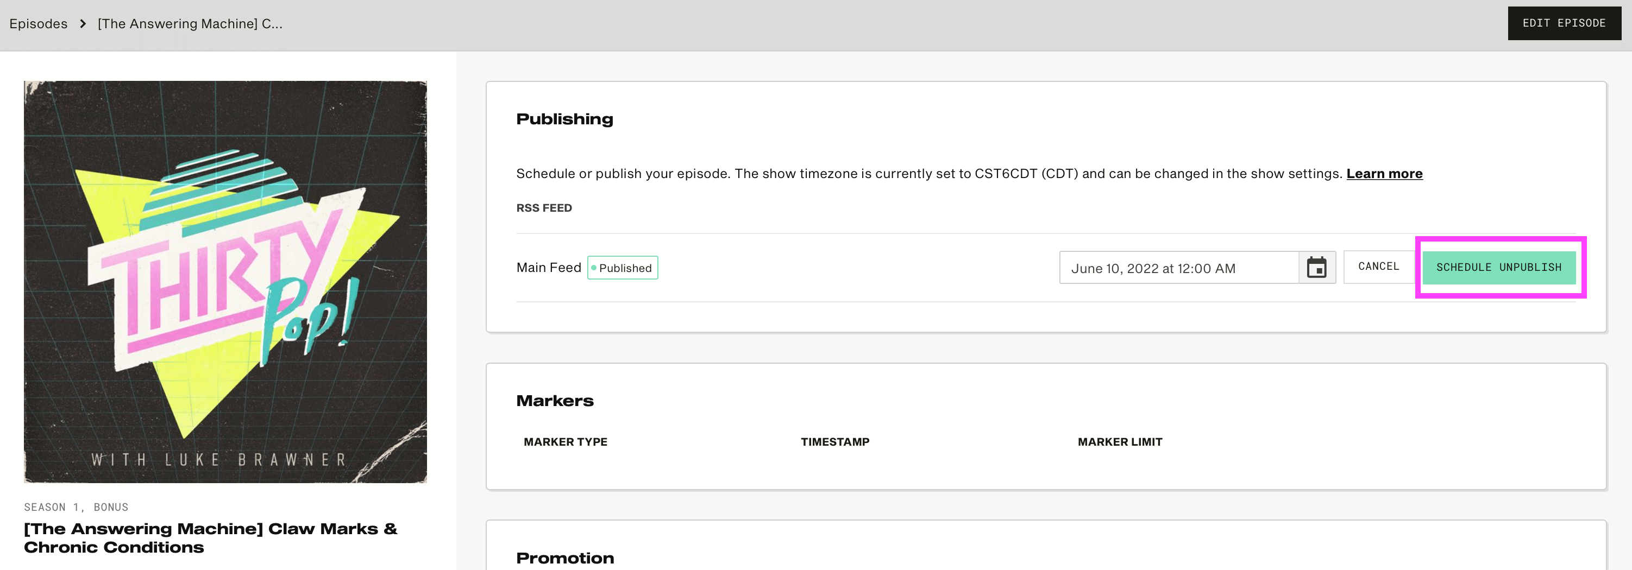Image resolution: width=1632 pixels, height=570 pixels.
Task: Open the calendar date picker icon
Action: (x=1316, y=267)
